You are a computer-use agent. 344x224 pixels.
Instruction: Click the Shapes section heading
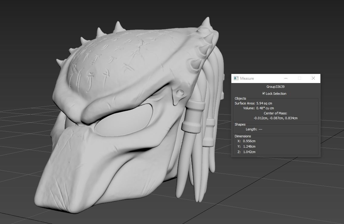tap(240, 124)
